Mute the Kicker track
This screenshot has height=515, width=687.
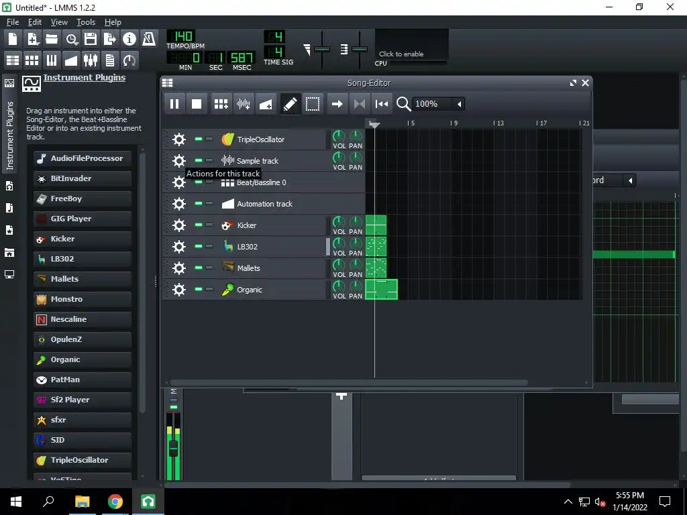[199, 225]
